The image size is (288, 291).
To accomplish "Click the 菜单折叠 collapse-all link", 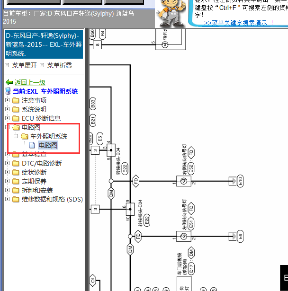I will point(60,65).
